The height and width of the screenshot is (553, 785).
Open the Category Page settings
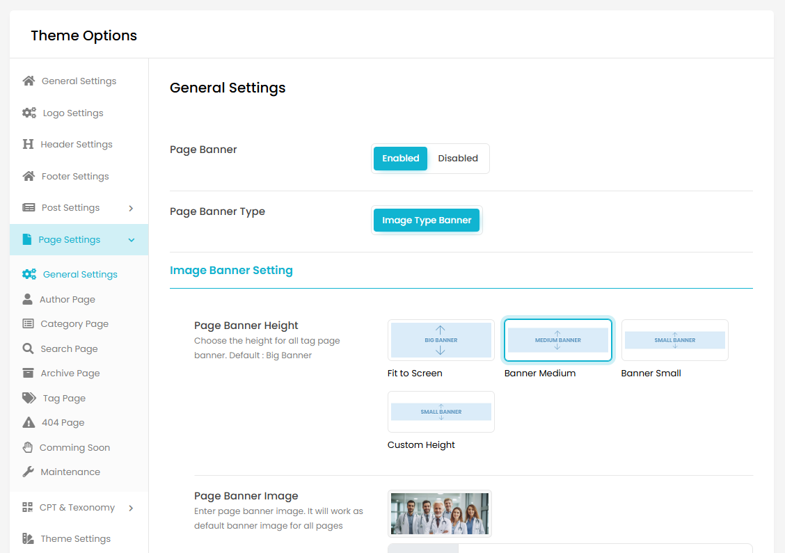(x=74, y=324)
